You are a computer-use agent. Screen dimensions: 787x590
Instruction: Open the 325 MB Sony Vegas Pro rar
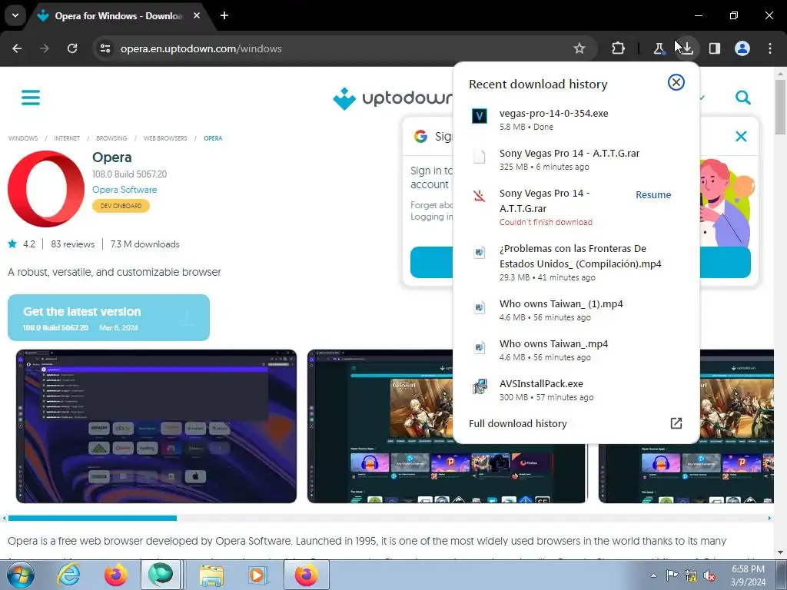tap(576, 160)
